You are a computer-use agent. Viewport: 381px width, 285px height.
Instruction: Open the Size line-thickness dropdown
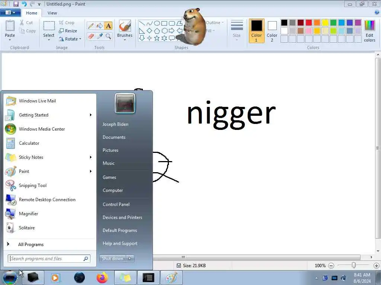point(237,30)
